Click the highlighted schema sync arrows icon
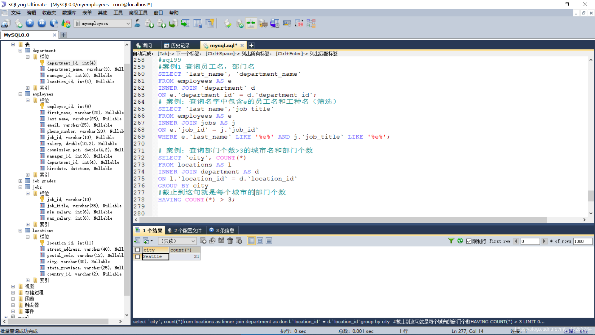 tap(251, 23)
